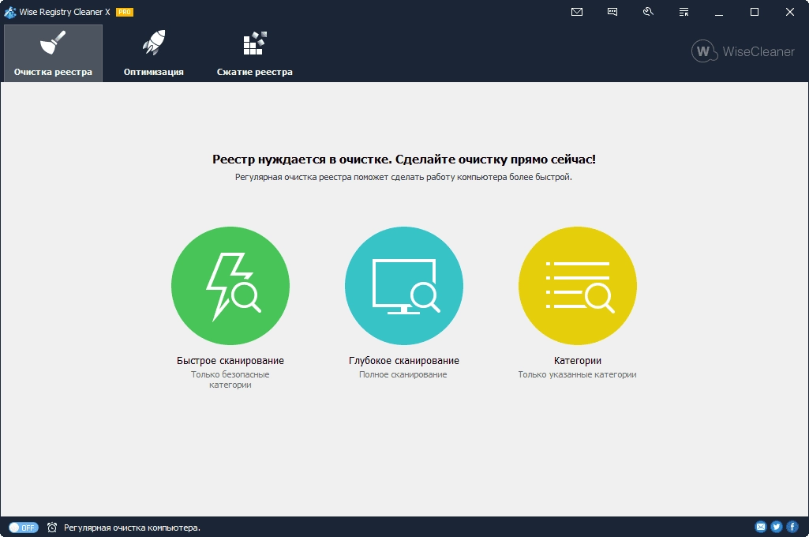Start Быстрое сканирование with the green lightning icon
Viewport: 809px width, 537px height.
pos(230,286)
